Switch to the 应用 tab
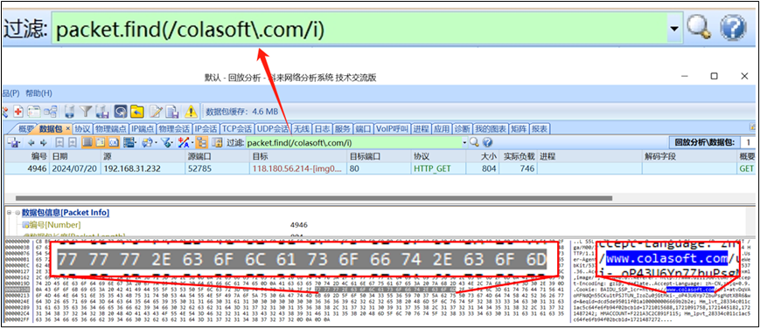760x328 pixels. tap(442, 129)
